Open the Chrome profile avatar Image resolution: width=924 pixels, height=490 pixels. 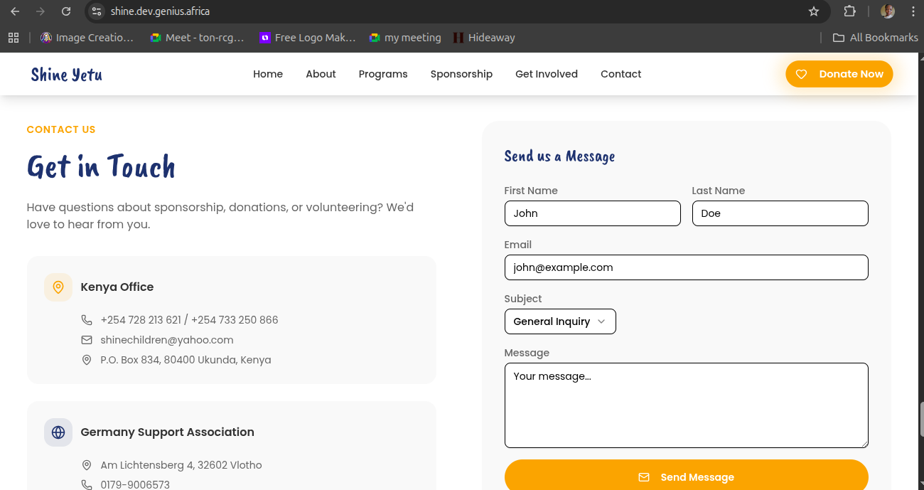point(888,11)
